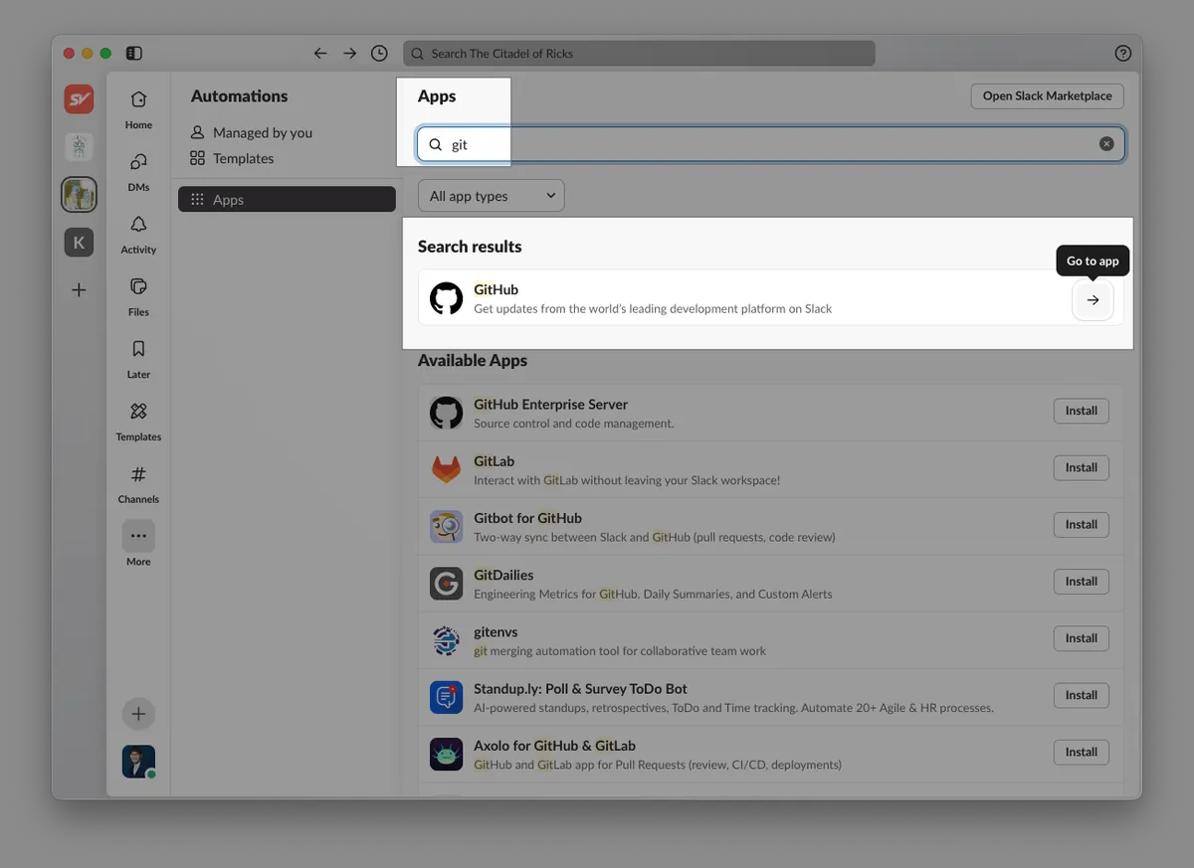Install the GitLab app
The height and width of the screenshot is (868, 1194).
point(1081,467)
